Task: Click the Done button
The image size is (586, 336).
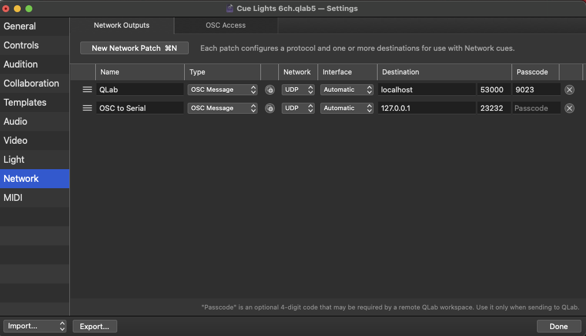Action: (x=558, y=326)
